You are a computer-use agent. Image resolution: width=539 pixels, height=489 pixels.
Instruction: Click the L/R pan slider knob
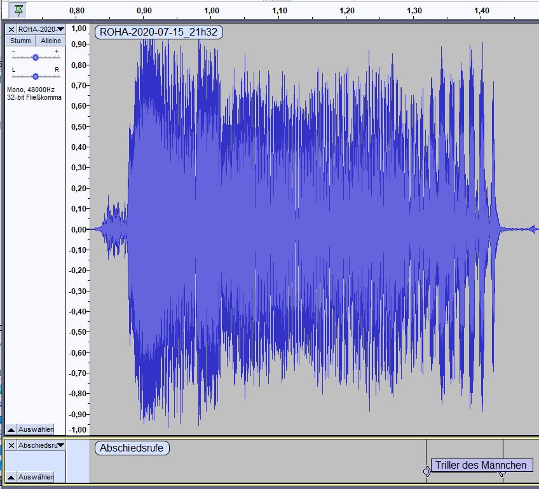(x=36, y=76)
